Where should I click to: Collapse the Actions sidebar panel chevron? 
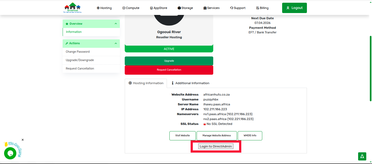pos(116,43)
